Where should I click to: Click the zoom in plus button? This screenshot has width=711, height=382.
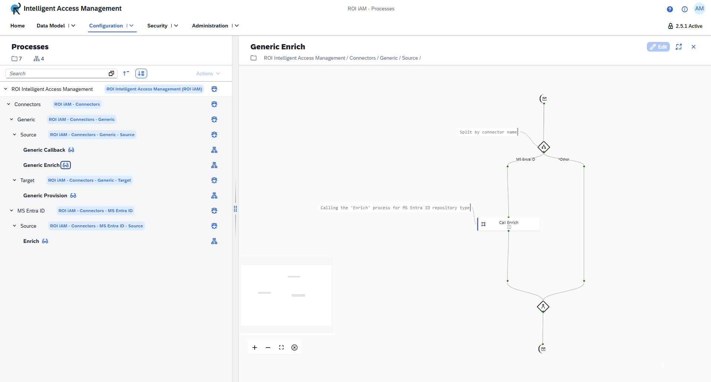pyautogui.click(x=255, y=348)
